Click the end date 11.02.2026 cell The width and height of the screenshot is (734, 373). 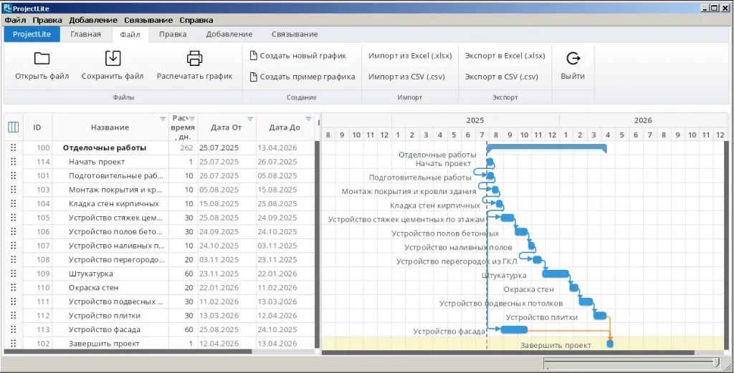click(x=277, y=288)
